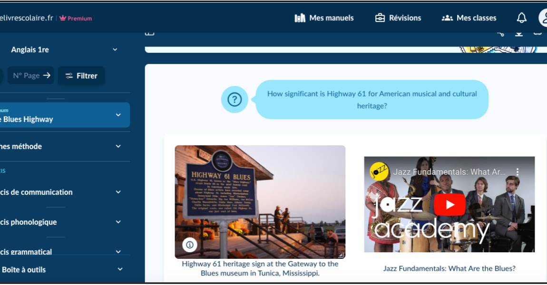Expand the Anglais 1re dropdown
The image size is (547, 285).
click(115, 50)
